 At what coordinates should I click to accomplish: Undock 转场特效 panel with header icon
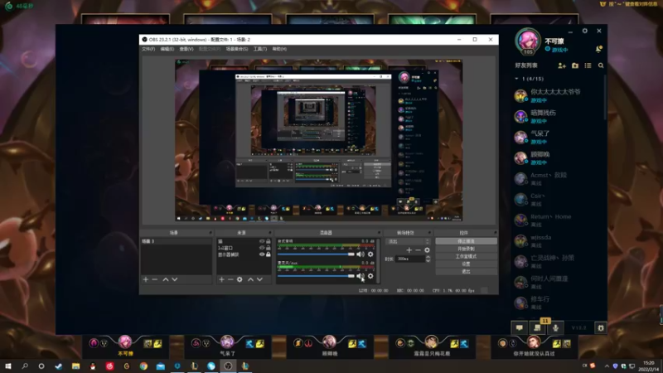[x=429, y=233]
